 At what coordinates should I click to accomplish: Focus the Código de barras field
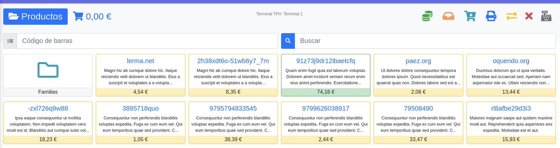tap(147, 41)
